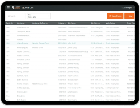The width and height of the screenshot is (140, 108).
Task: Open the Status Active (21) dropdown
Action: pyautogui.click(x=39, y=16)
